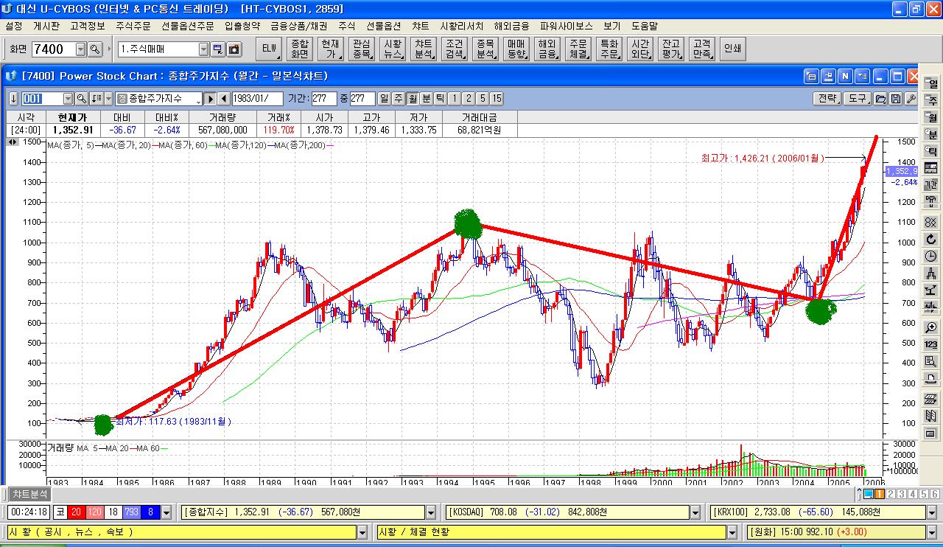
Task: Click the magnifier next to screen number 7400
Action: tap(95, 49)
